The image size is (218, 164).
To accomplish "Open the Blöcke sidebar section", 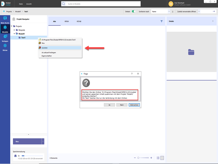I will coord(5,47).
